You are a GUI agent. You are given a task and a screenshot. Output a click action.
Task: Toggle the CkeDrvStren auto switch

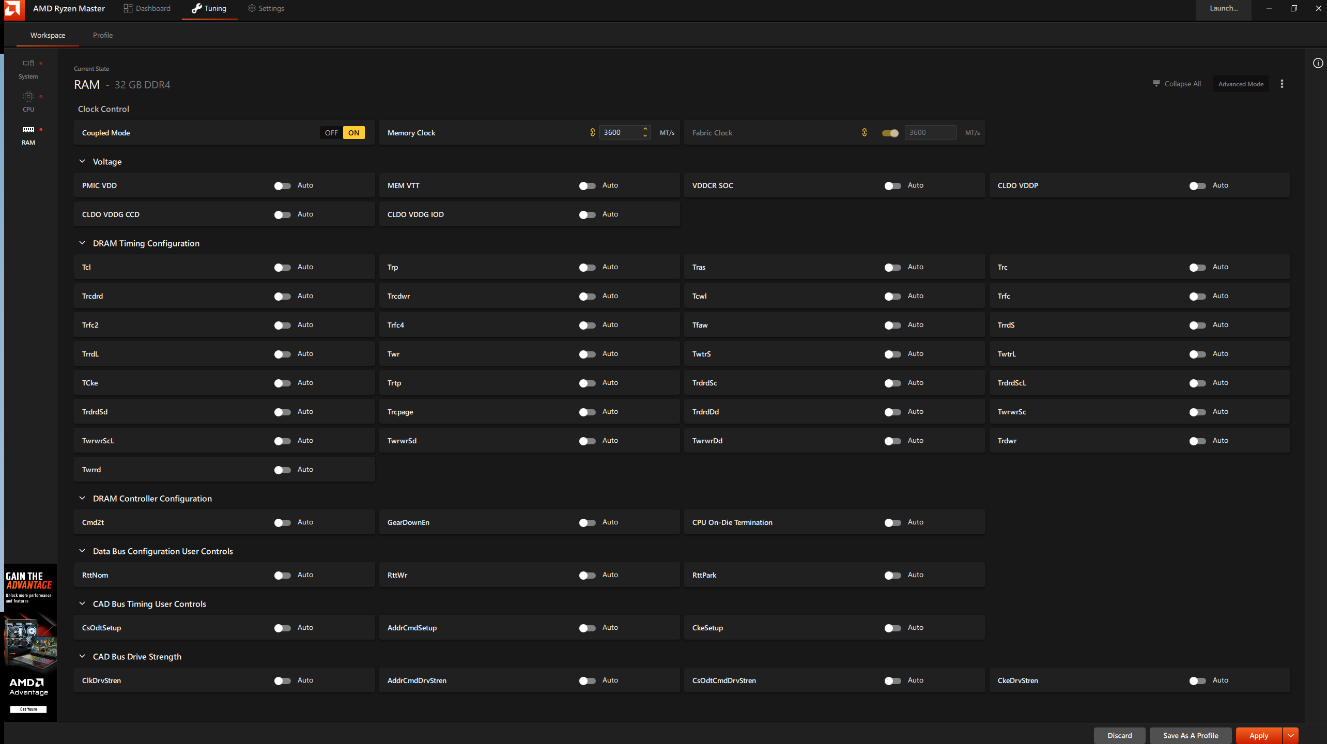click(x=1197, y=680)
